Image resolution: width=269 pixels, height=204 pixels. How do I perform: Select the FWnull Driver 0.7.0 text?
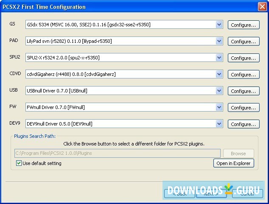coord(56,107)
